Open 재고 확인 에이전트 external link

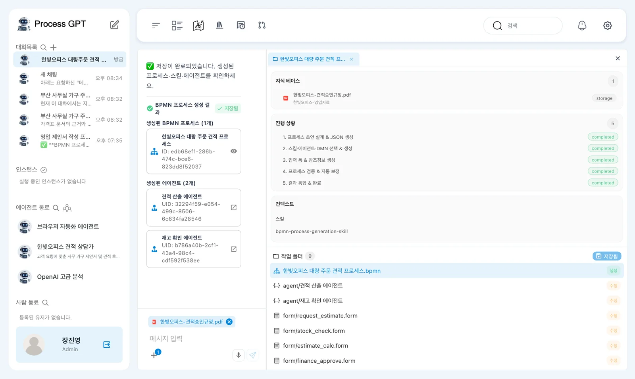[234, 249]
